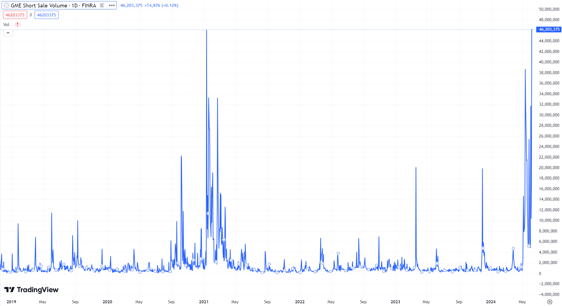The image size is (562, 306).
Task: Click the GME Short Sale Volume title
Action: coord(53,5)
